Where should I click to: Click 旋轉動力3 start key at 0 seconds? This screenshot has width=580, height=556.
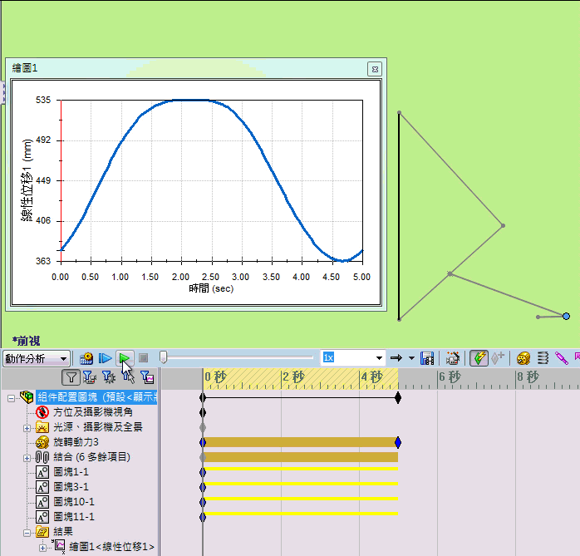[203, 442]
